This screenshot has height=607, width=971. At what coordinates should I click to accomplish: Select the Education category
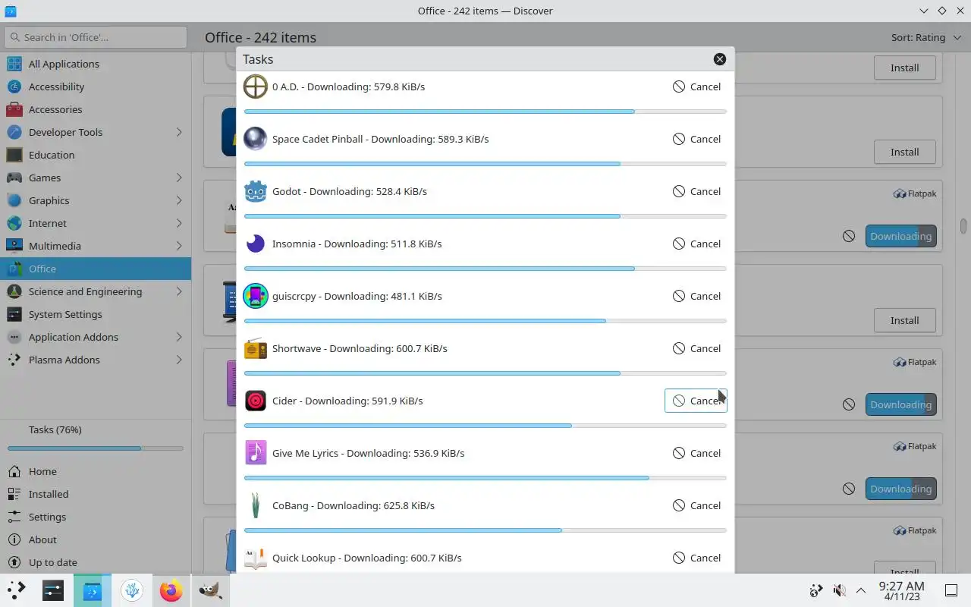click(x=96, y=155)
